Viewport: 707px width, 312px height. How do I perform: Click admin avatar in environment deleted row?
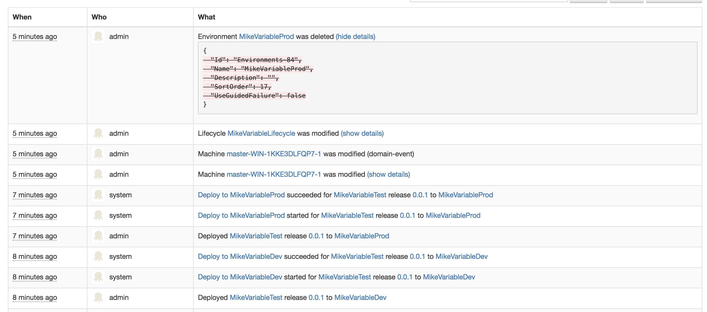coord(98,37)
